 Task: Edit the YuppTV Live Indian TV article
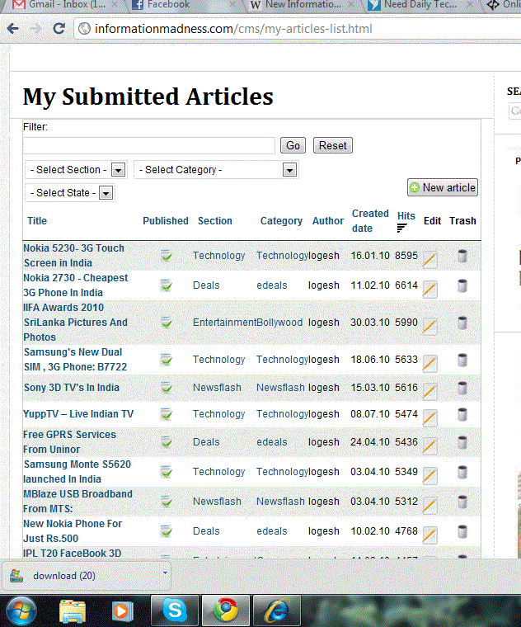[x=429, y=418]
